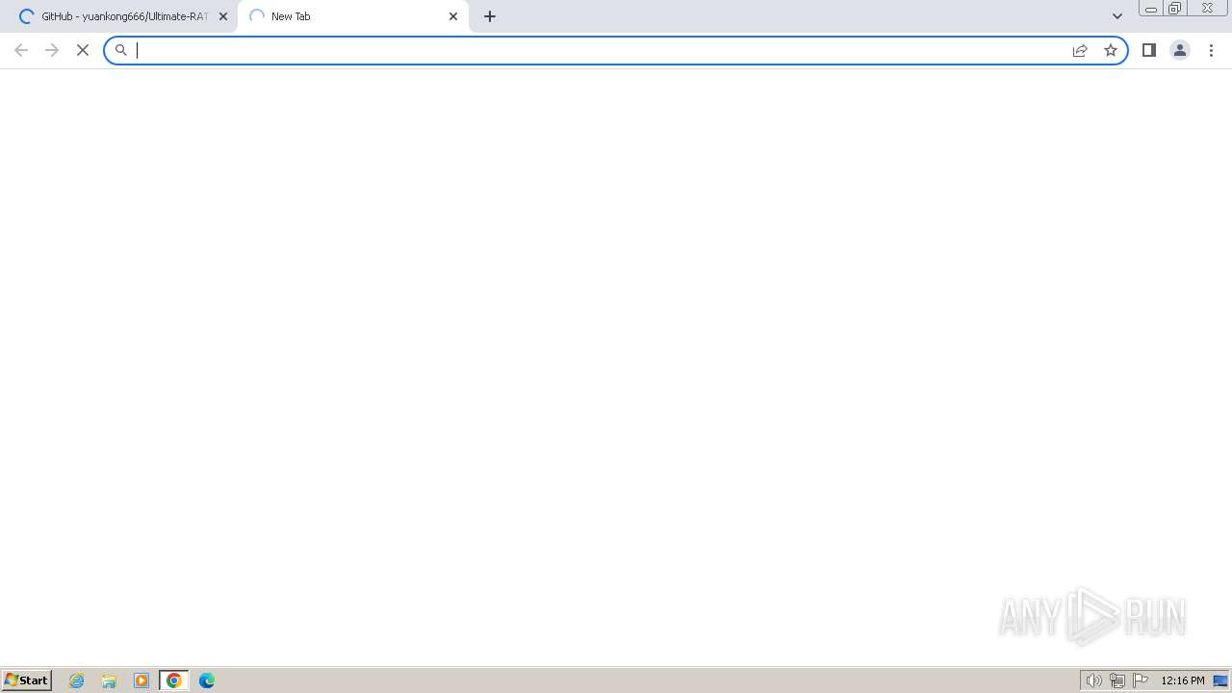Close the GitHub yuankong666 tab
The height and width of the screenshot is (693, 1232).
pyautogui.click(x=223, y=16)
